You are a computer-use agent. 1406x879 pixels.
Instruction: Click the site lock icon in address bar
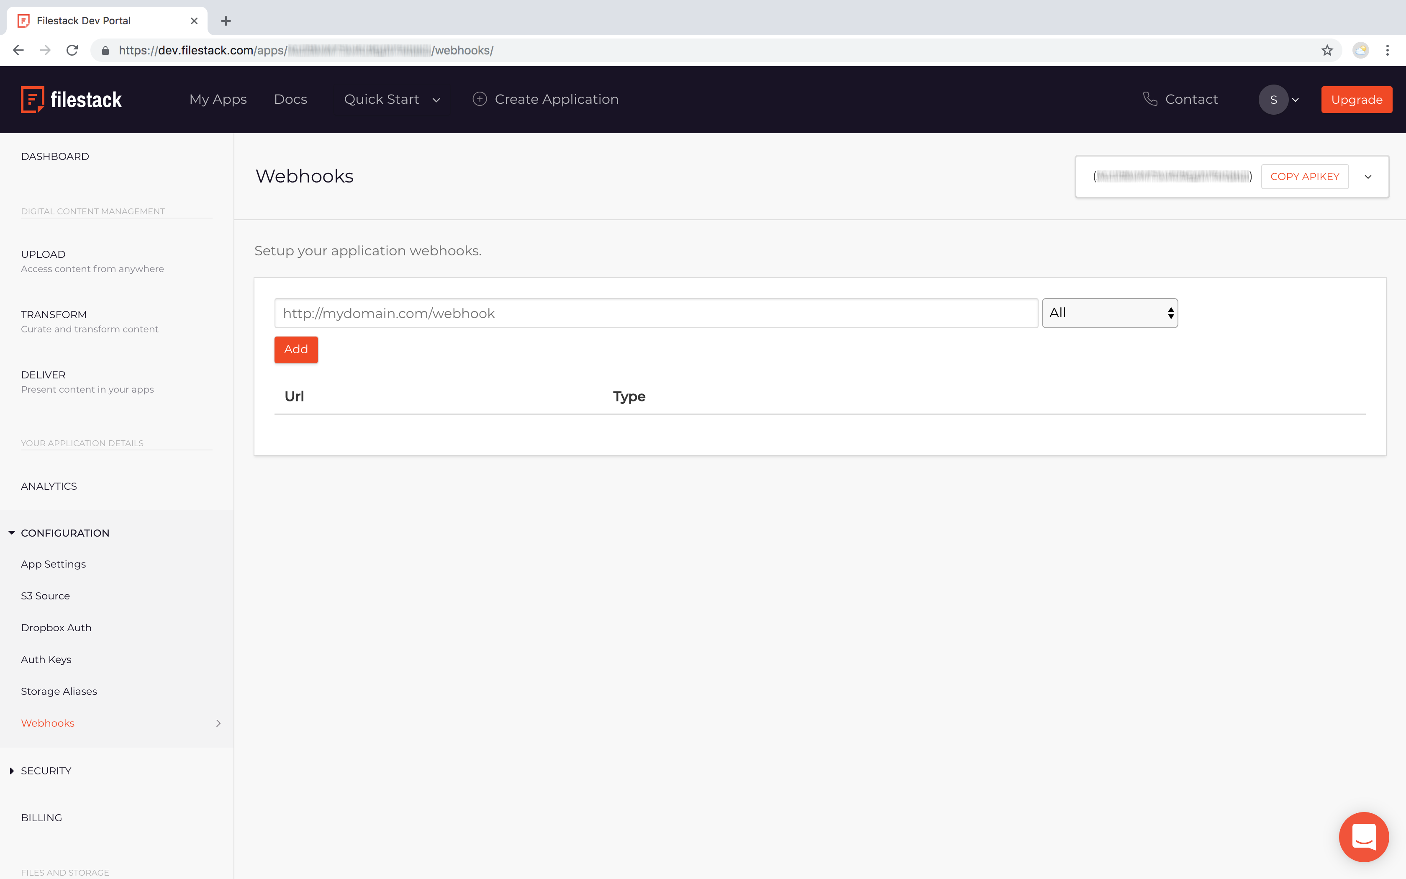[x=105, y=51]
